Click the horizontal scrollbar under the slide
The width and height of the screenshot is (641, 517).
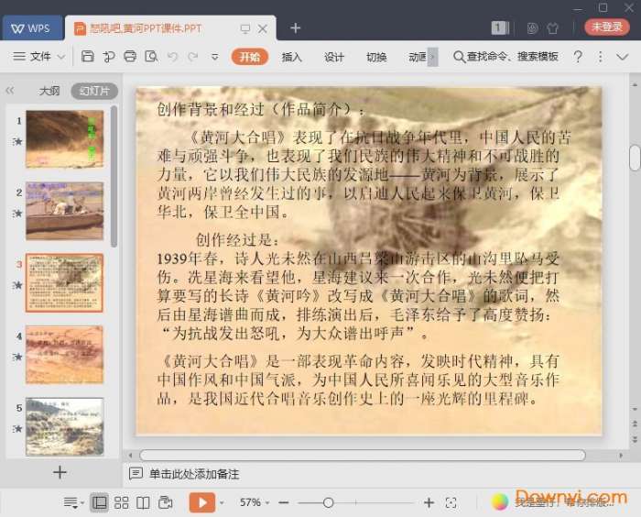coord(363,456)
